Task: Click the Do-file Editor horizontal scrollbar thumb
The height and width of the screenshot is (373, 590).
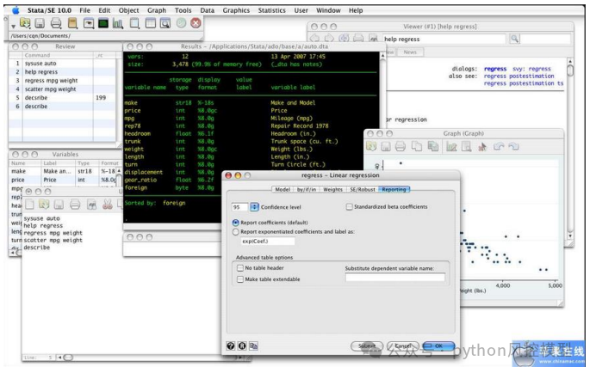Action: (68, 358)
